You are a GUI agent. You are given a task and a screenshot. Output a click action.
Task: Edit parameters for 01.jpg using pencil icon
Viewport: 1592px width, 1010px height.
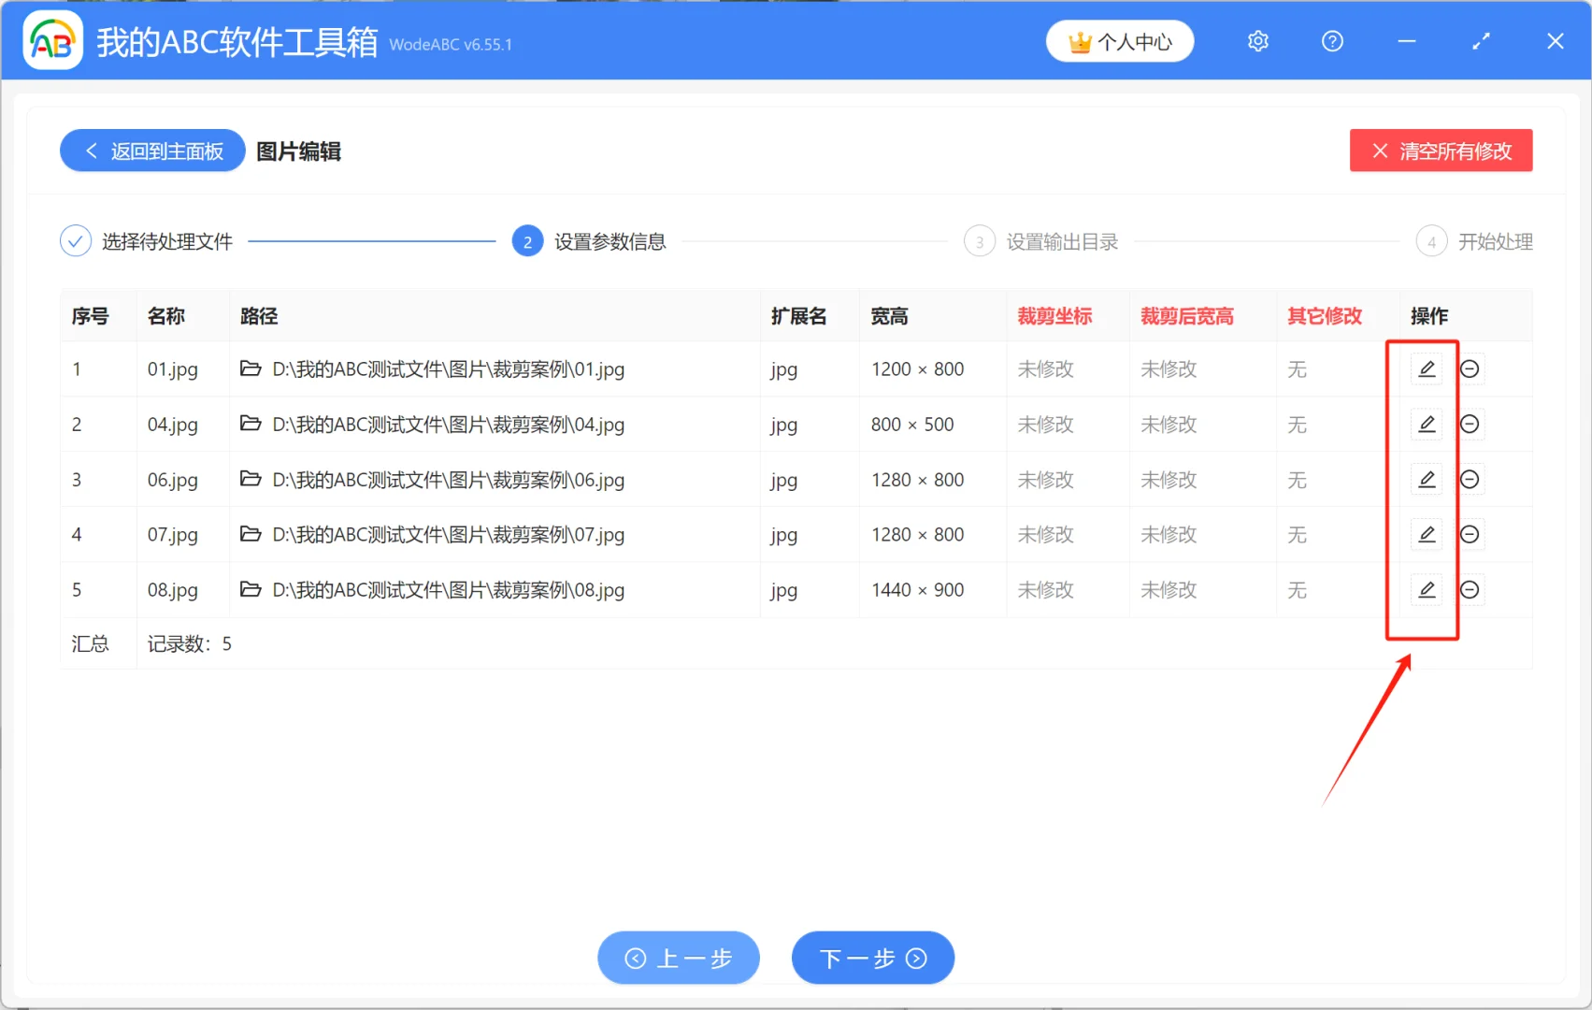pyautogui.click(x=1427, y=368)
